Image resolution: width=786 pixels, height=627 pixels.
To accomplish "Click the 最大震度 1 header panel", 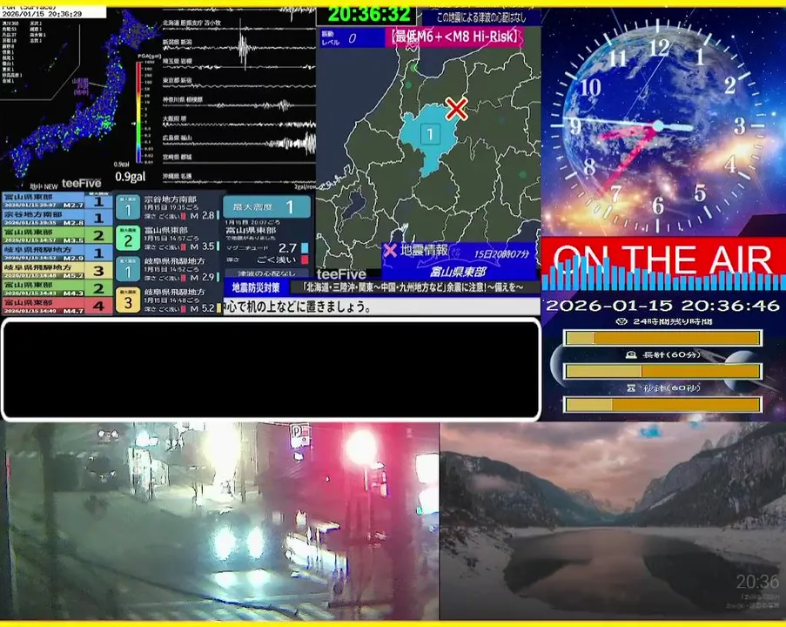I will [266, 206].
